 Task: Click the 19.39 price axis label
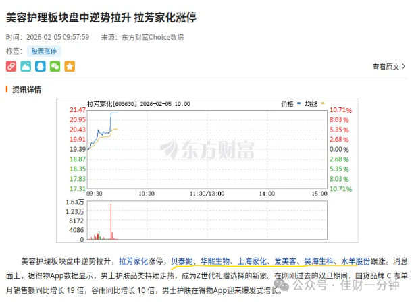pos(78,149)
